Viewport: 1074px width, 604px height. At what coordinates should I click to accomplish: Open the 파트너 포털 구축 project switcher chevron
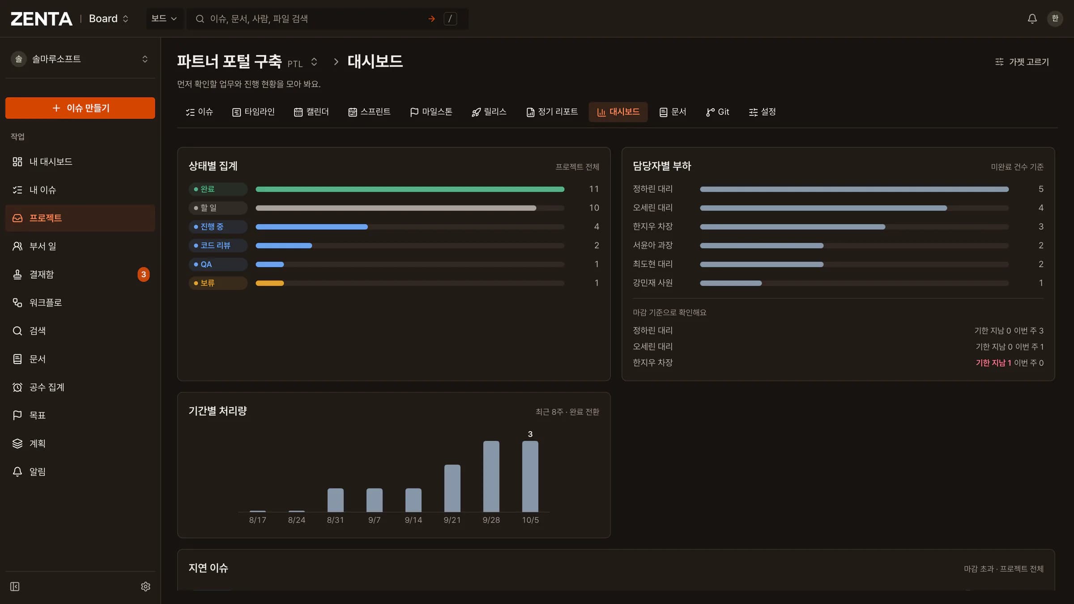point(314,62)
